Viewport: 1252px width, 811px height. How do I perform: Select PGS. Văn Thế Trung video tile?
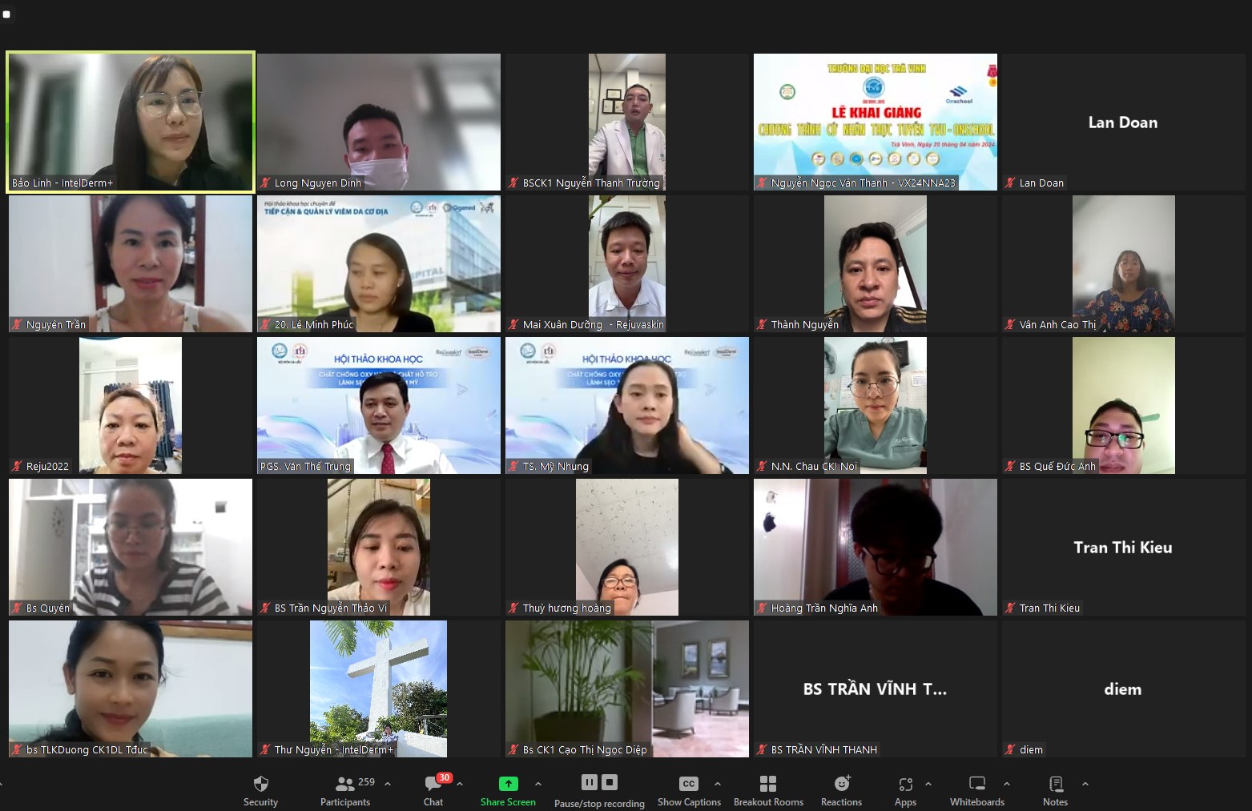379,405
